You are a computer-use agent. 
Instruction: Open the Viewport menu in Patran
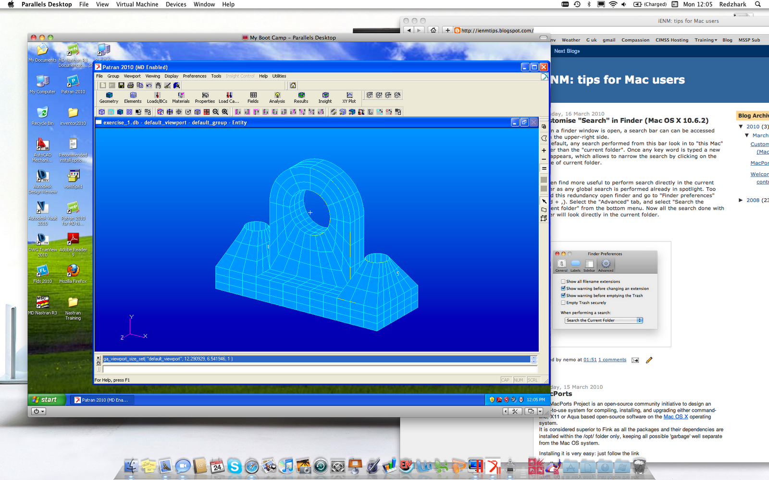coord(132,76)
